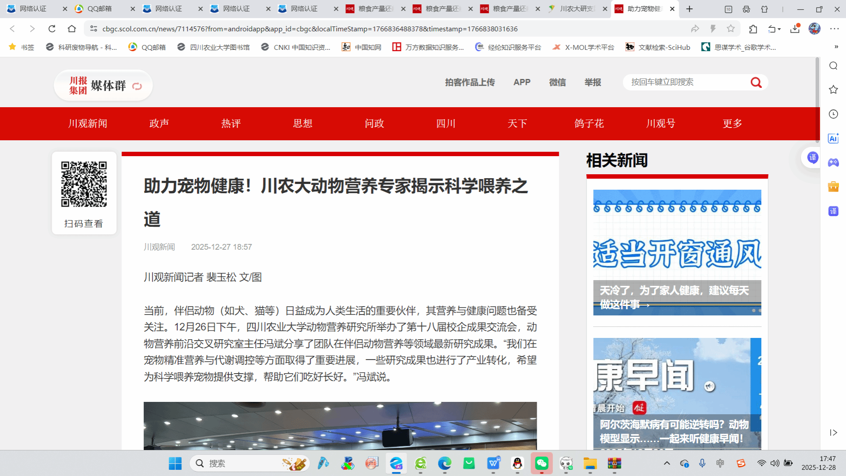The height and width of the screenshot is (476, 846).
Task: Click the site search input field
Action: [x=686, y=82]
